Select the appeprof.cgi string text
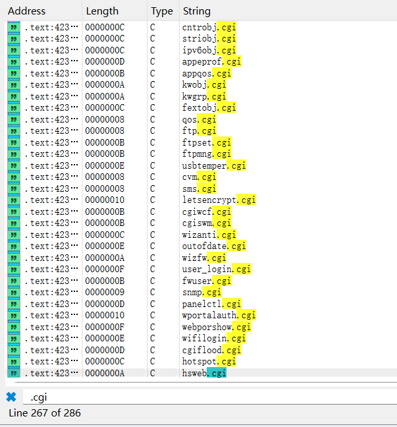 tap(211, 62)
